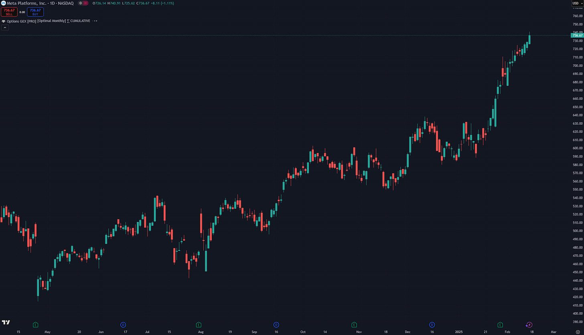Click the asterisk market status icon

coord(80,3)
